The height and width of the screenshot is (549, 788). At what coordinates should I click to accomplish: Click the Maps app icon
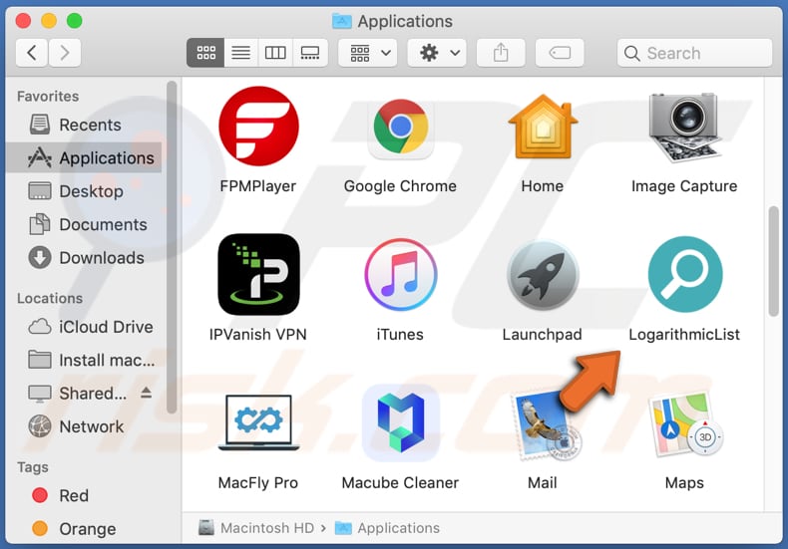click(686, 424)
